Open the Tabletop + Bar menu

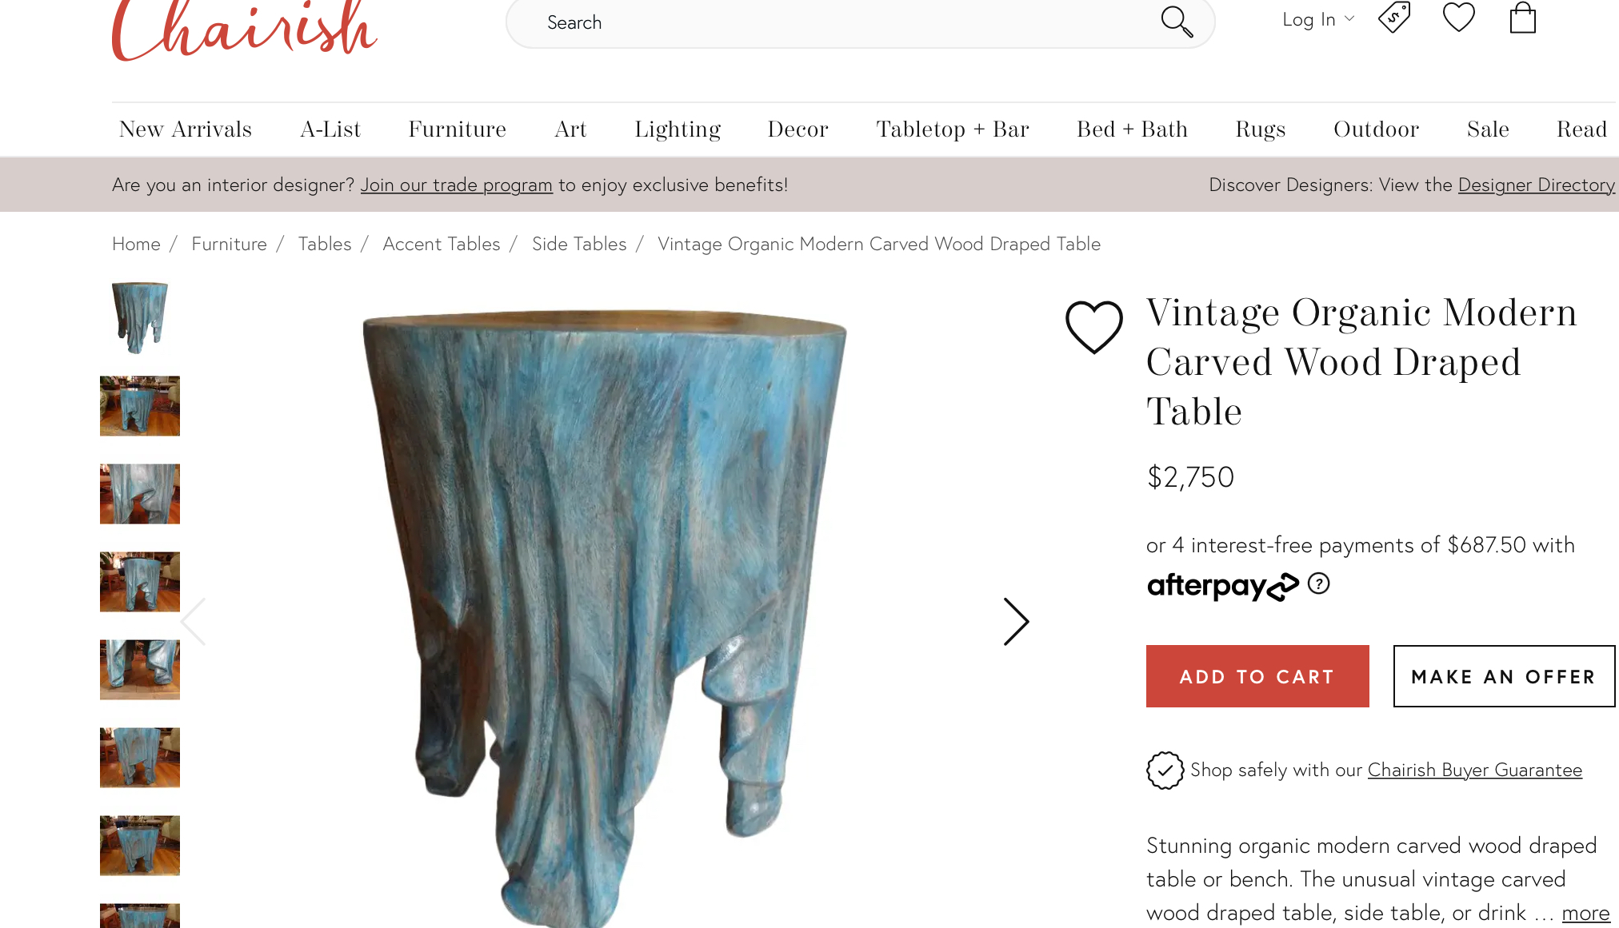point(953,129)
